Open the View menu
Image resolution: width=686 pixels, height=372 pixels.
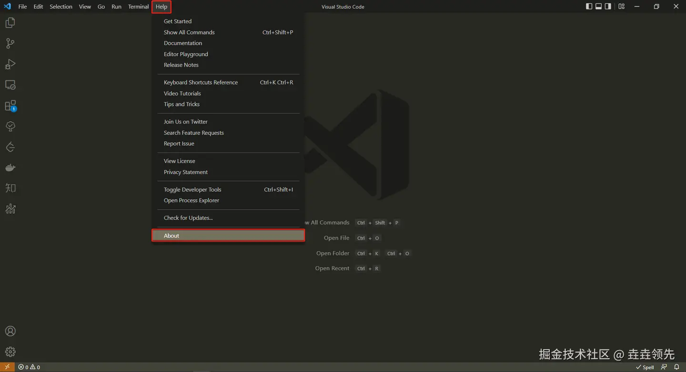point(85,7)
